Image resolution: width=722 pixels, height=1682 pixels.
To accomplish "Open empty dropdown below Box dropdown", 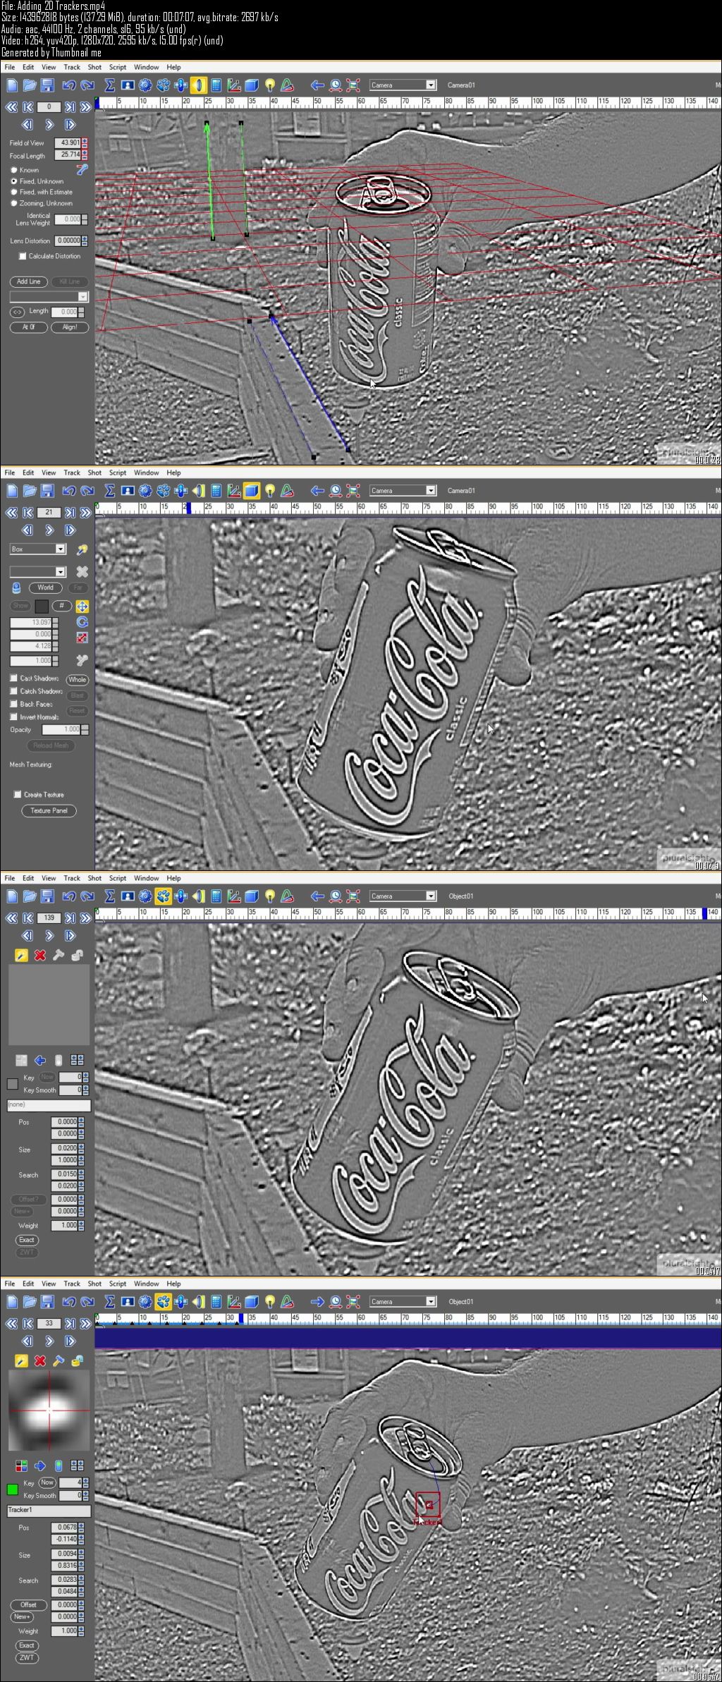I will click(37, 571).
